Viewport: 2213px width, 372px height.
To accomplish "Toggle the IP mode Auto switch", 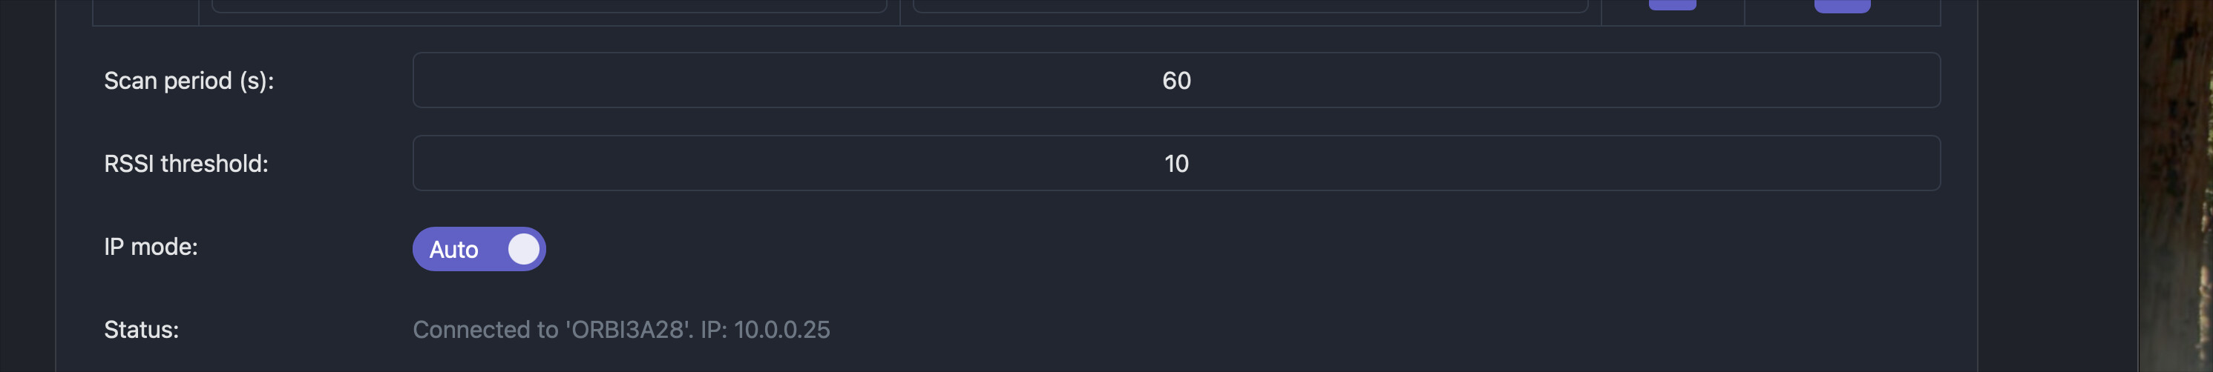I will 479,248.
